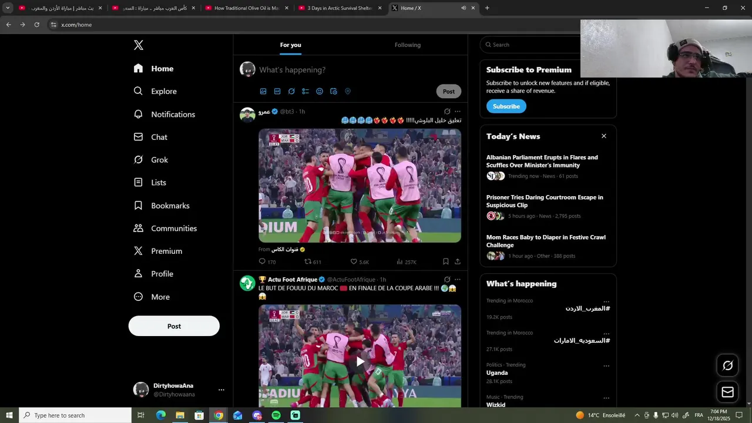Viewport: 752px width, 423px height.
Task: Open the floating Grok button
Action: pyautogui.click(x=727, y=365)
